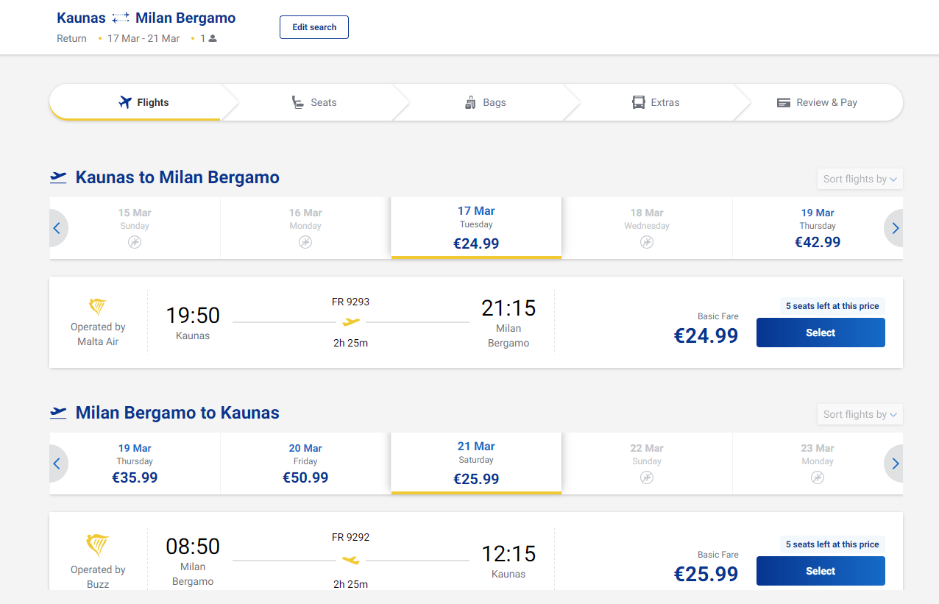This screenshot has height=604, width=939.
Task: Click the 21 Mar Saturday return tile
Action: 476,463
